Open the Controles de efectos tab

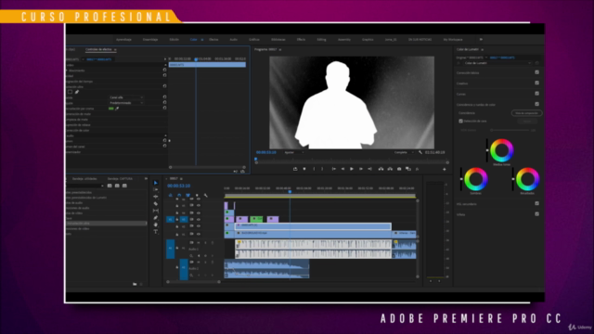click(x=98, y=49)
